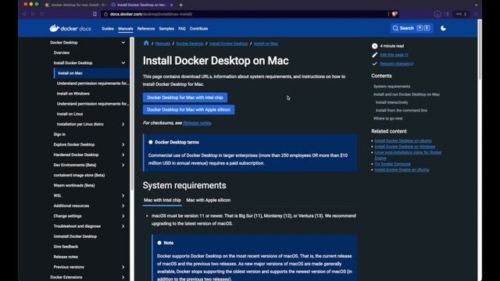Click the home icon in the breadcrumb
Viewport: 500px width, 281px height.
pos(146,44)
